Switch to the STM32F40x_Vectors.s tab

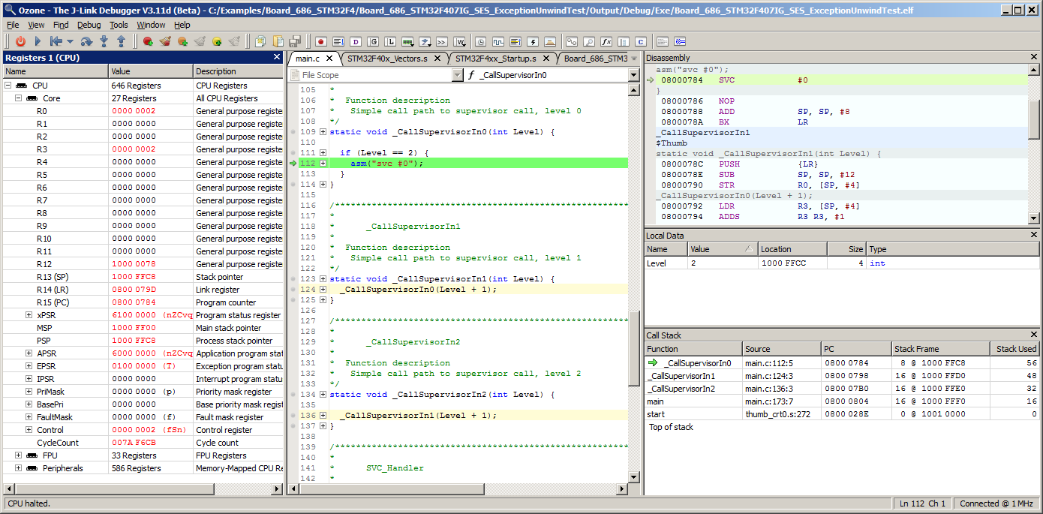click(x=388, y=58)
